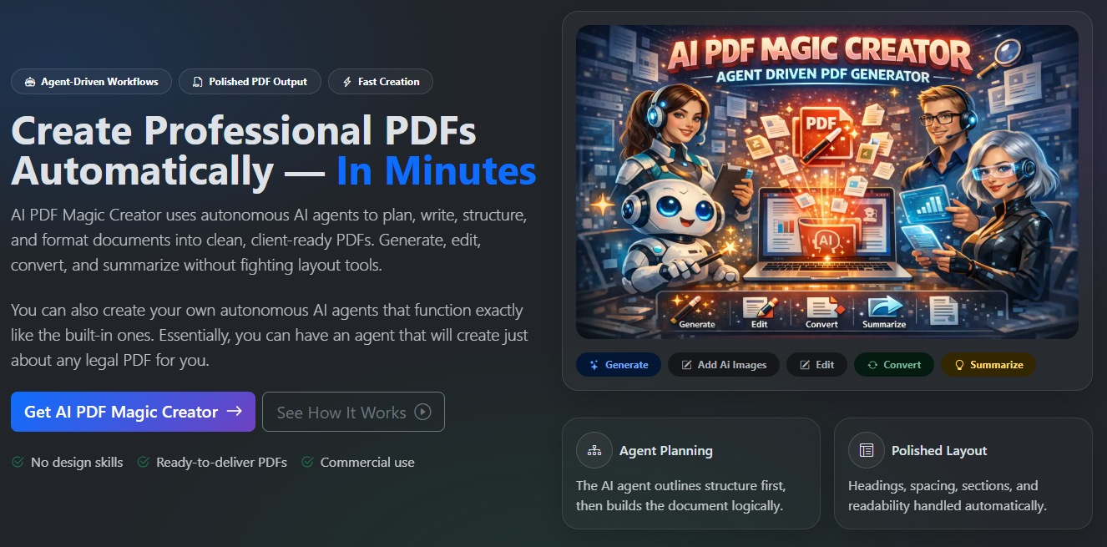Viewport: 1107px width, 547px height.
Task: Click the Create Professional PDFs headline
Action: coord(244,131)
